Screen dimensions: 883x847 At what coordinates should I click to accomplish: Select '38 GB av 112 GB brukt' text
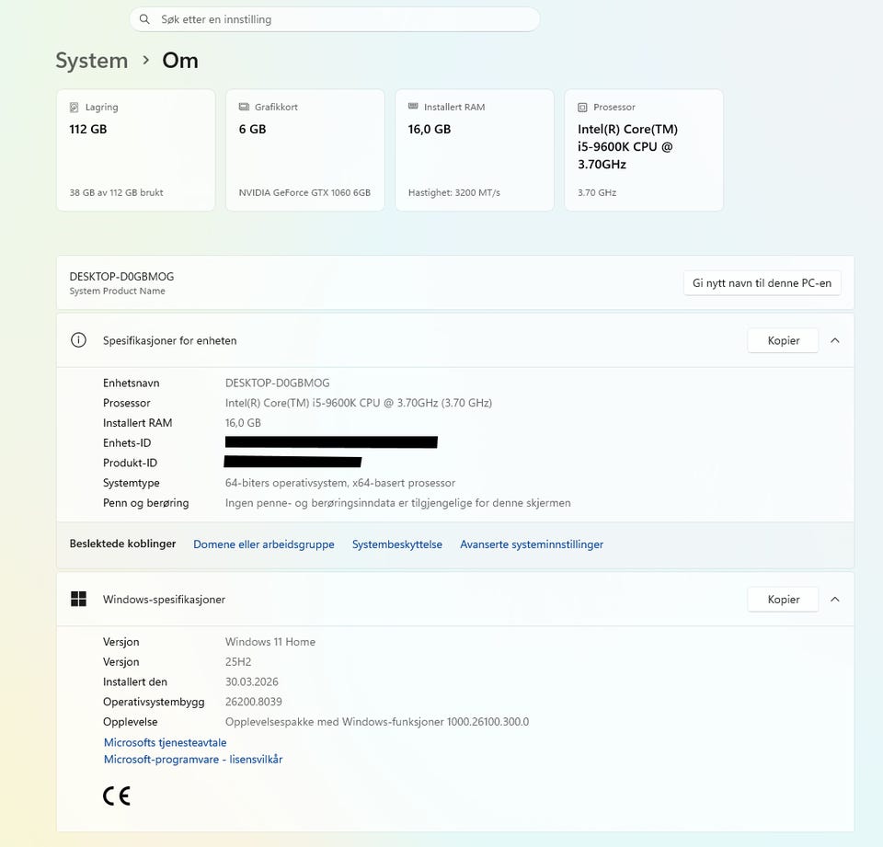click(x=116, y=192)
